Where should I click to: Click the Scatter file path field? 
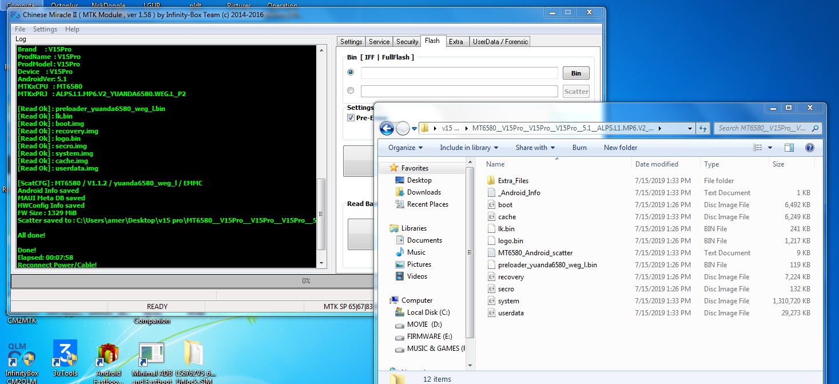click(459, 92)
